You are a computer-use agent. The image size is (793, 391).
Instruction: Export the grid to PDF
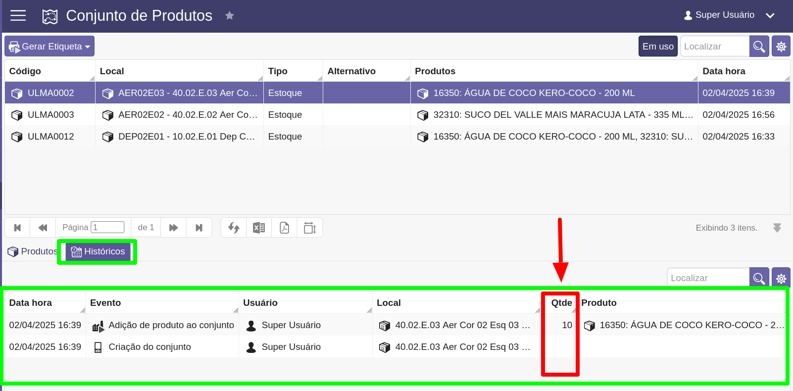tap(285, 228)
